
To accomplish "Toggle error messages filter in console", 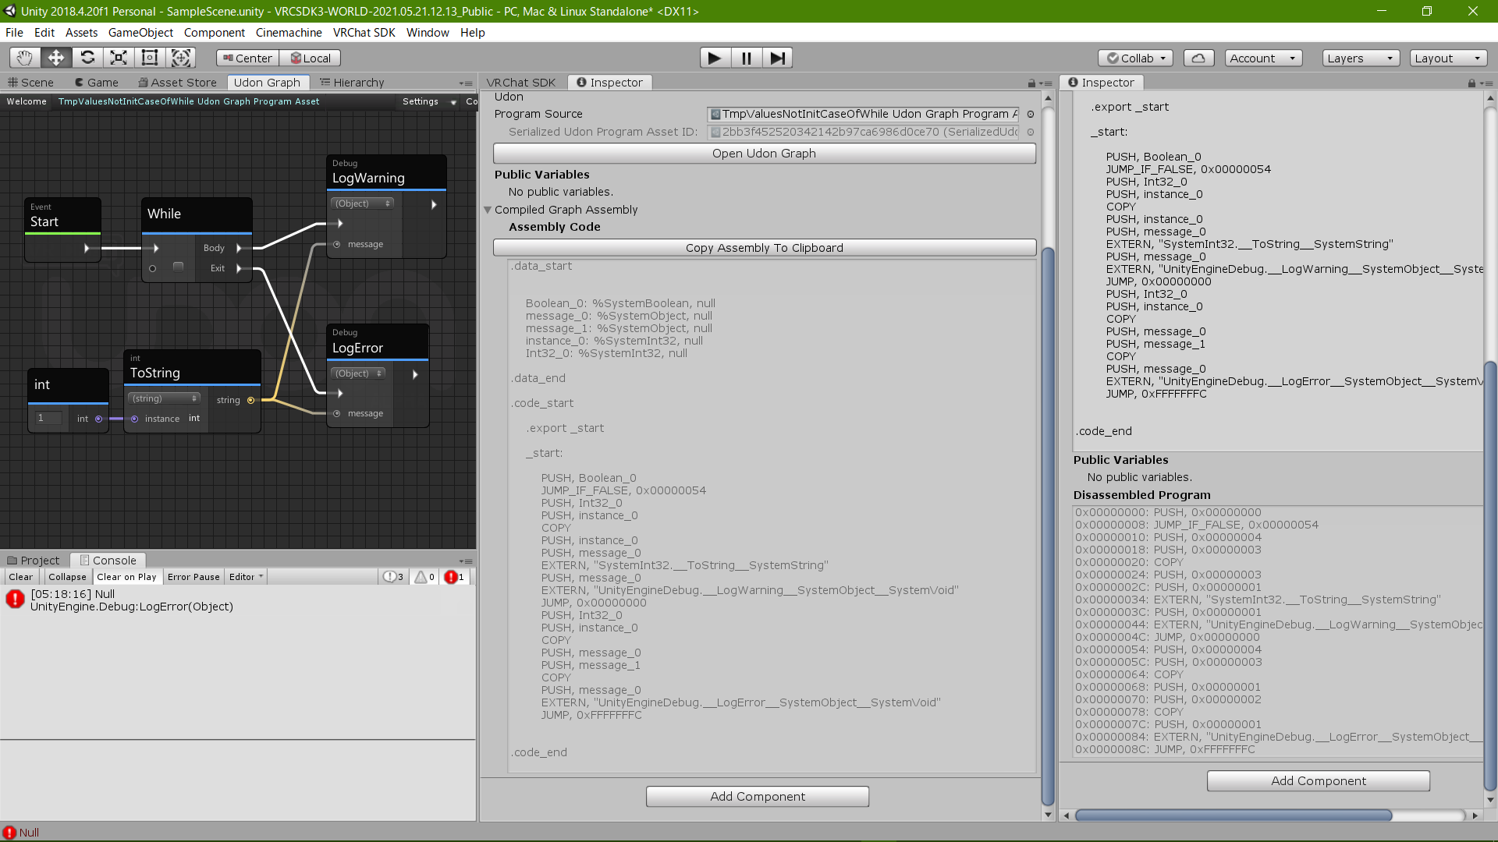I will click(454, 577).
